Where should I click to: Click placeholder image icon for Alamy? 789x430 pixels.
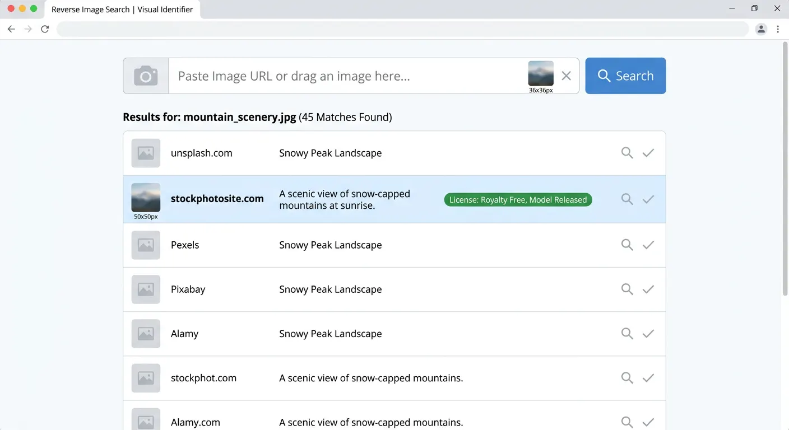pos(146,333)
